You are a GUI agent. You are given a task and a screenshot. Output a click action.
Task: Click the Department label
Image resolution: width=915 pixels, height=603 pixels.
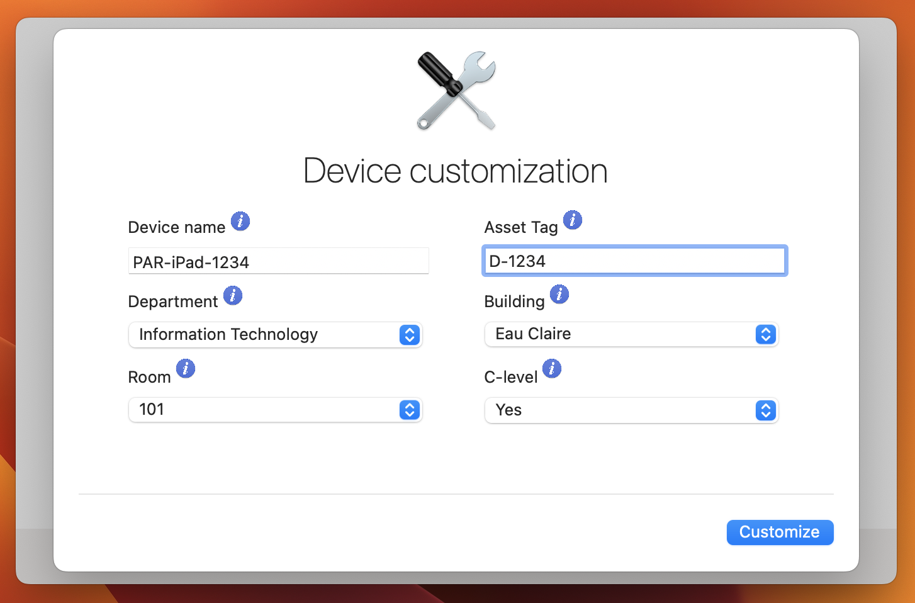[x=173, y=301]
